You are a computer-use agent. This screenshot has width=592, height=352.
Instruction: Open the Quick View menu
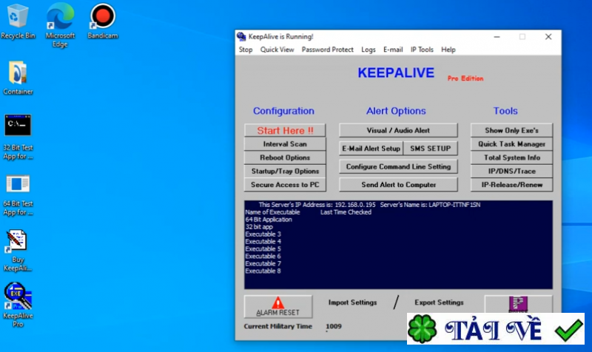pyautogui.click(x=277, y=50)
